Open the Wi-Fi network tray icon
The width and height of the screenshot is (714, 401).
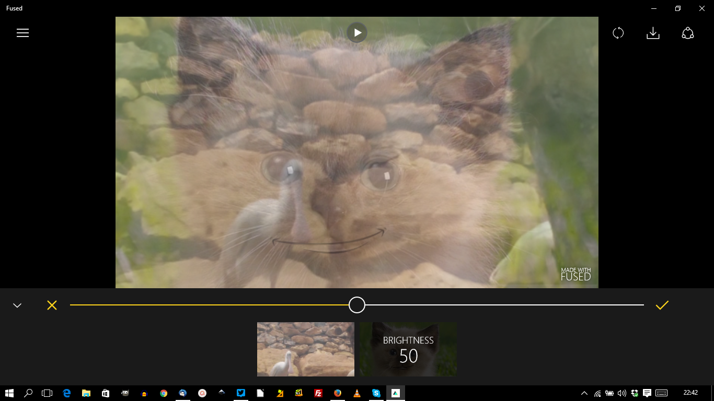coord(597,393)
